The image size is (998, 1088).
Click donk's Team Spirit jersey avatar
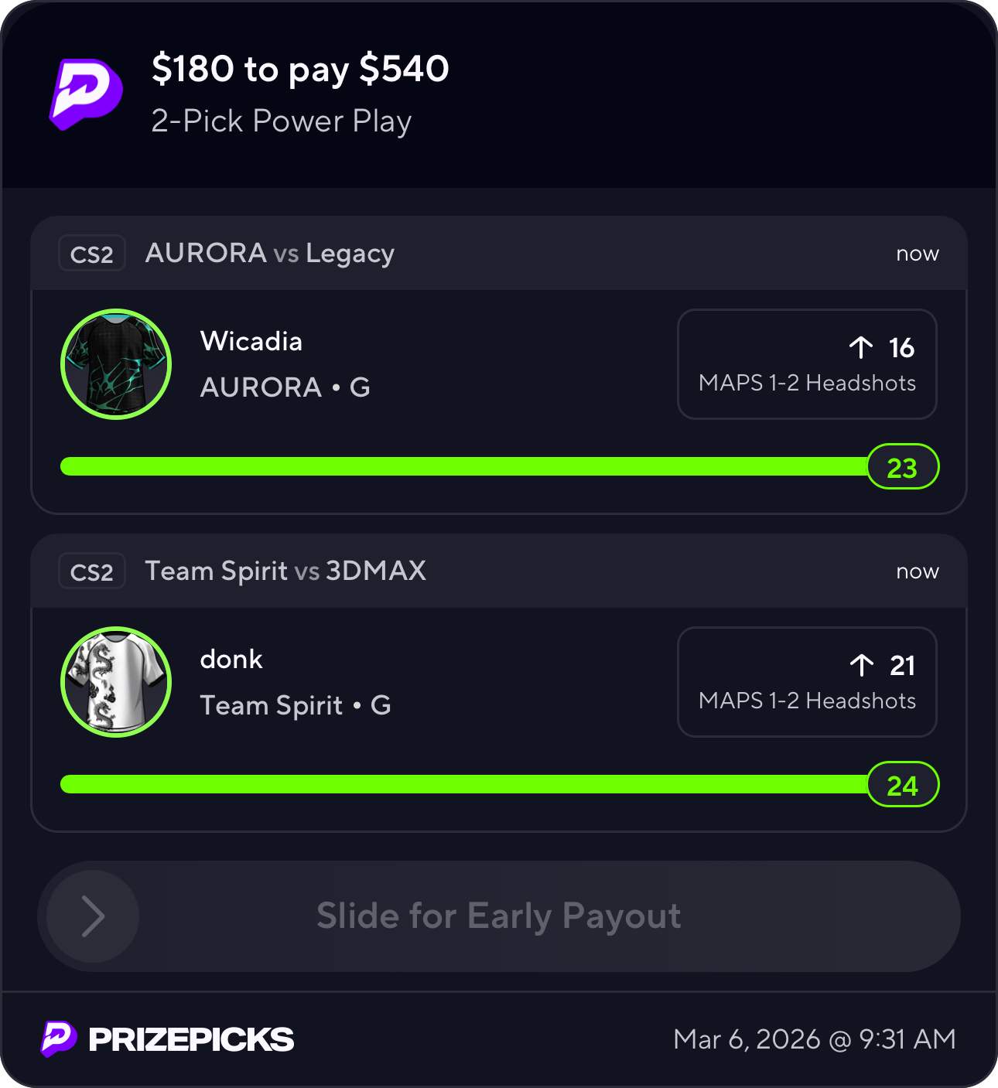(x=116, y=682)
